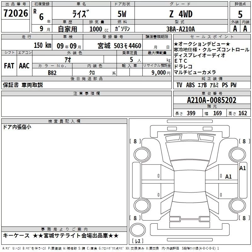The height and width of the screenshot is (252, 252).
Task: Select the damage code legend line at bottom
Action: click(x=111, y=249)
